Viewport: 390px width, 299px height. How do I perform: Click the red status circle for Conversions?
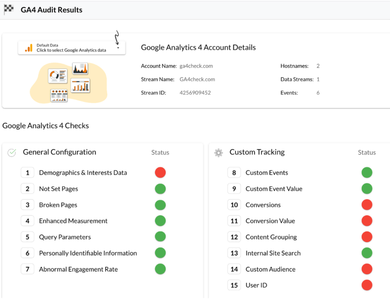click(x=367, y=205)
